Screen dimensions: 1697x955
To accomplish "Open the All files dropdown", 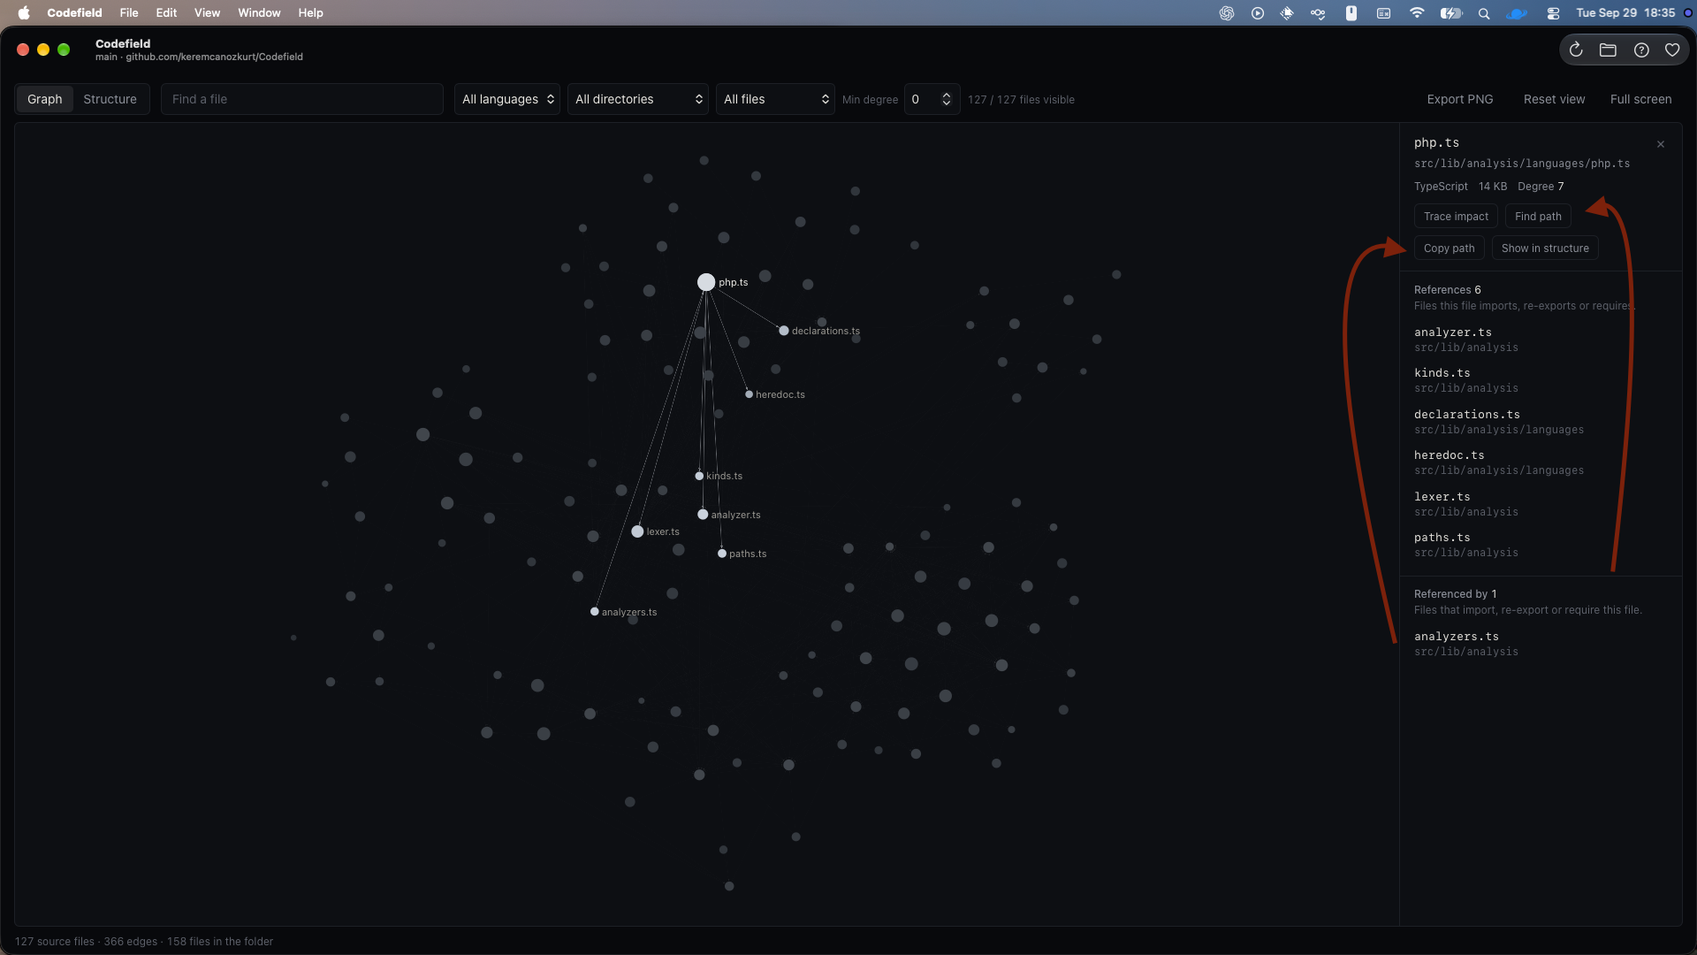I will coord(775,99).
